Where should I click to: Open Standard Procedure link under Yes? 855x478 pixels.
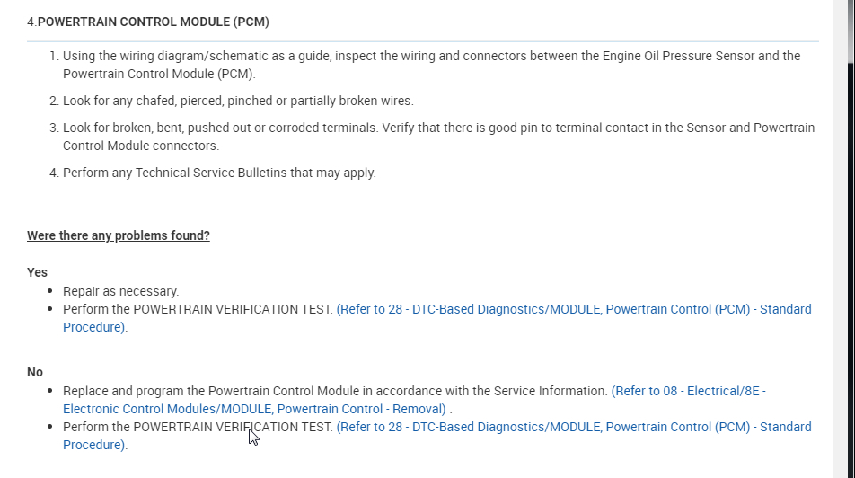click(573, 309)
